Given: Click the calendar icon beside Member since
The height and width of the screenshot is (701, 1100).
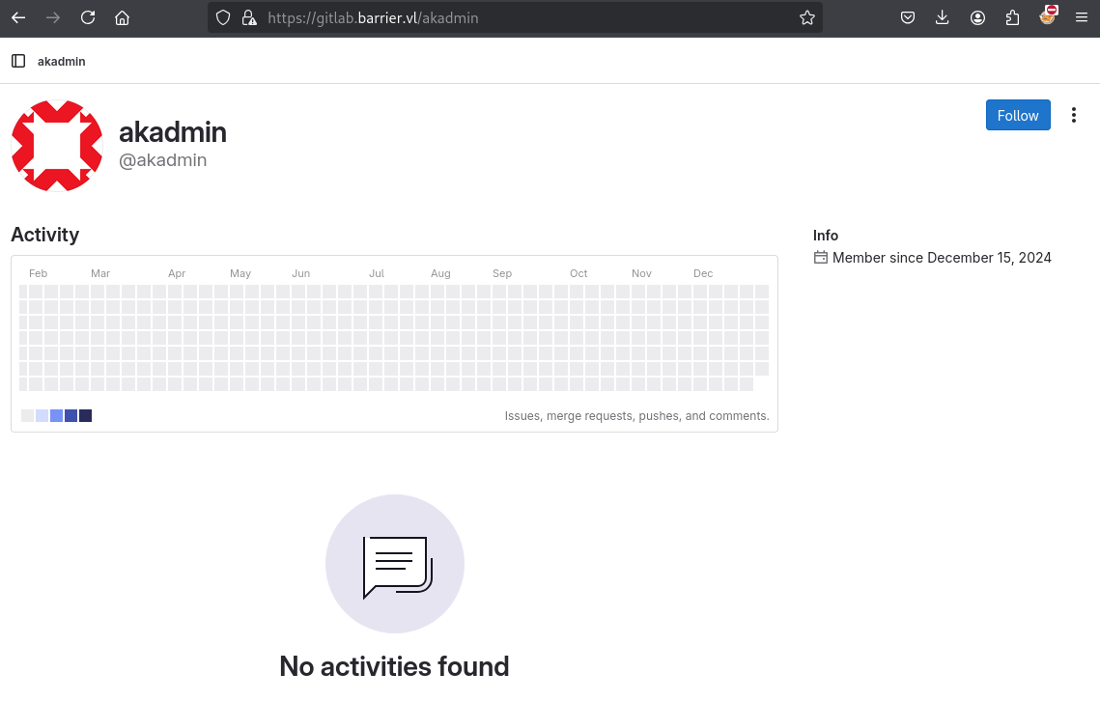Looking at the screenshot, I should (820, 258).
